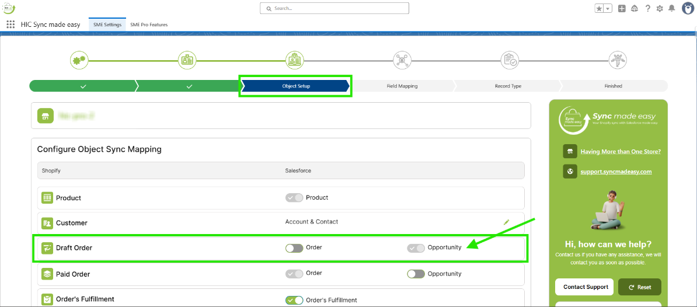
Task: Click the Paid Order row layers icon
Action: (x=47, y=274)
